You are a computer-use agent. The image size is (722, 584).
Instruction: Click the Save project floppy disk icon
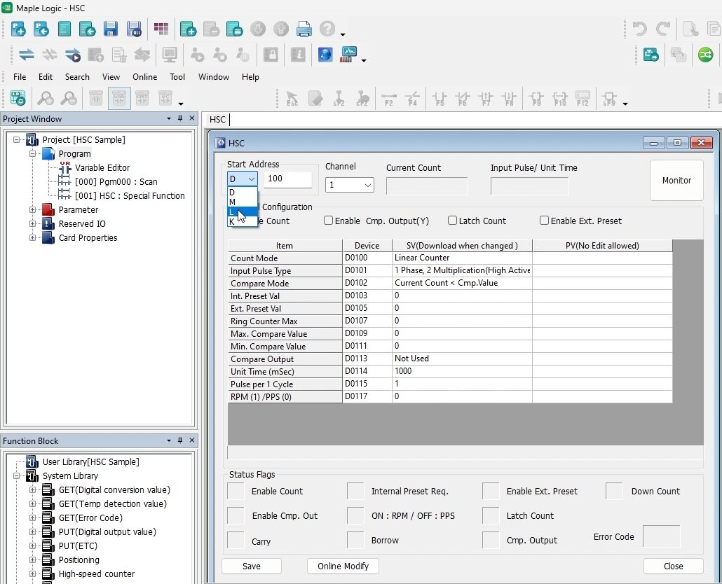pos(111,29)
